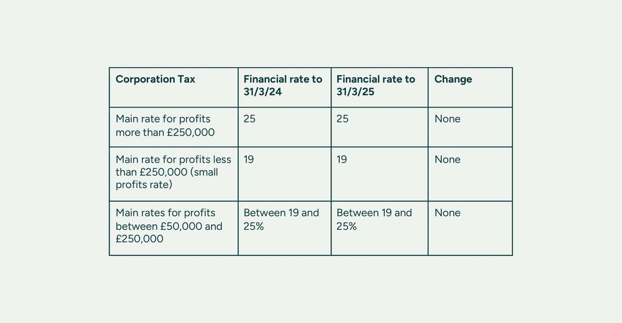Click the £50,000 amount text

pyautogui.click(x=181, y=226)
